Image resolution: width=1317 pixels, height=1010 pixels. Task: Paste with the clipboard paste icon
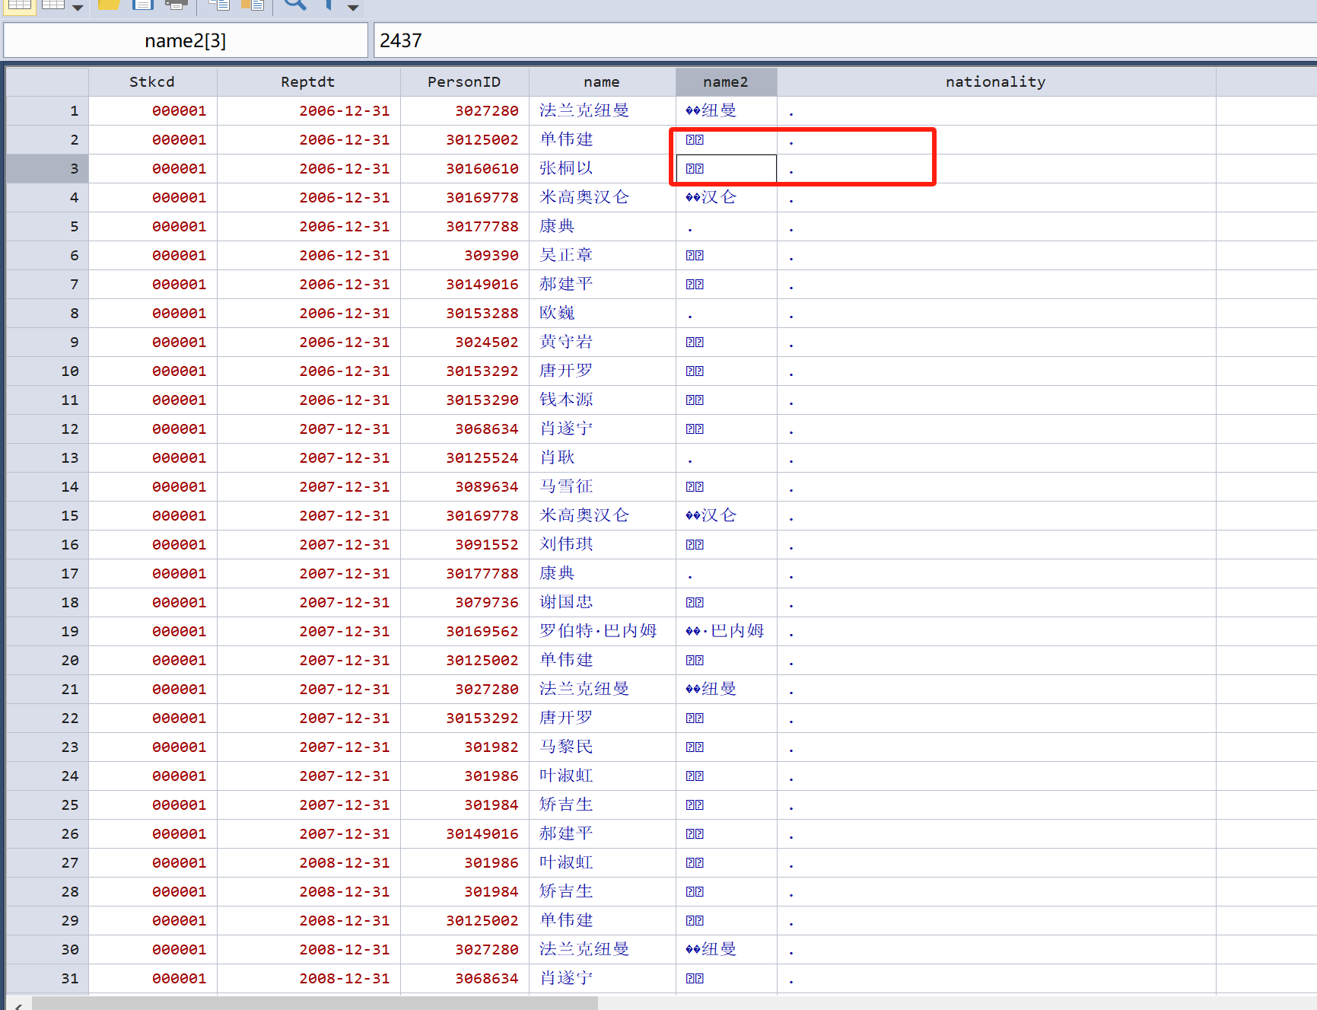252,5
